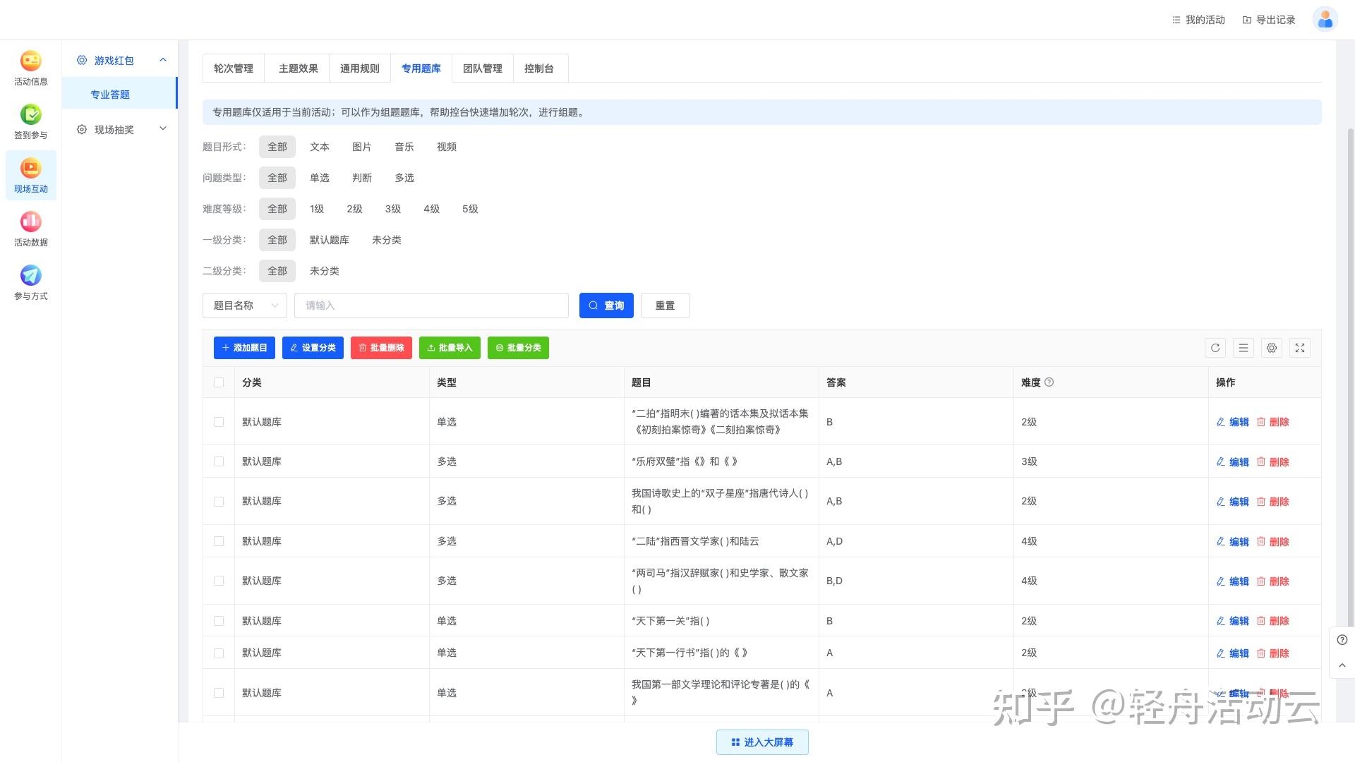Screen dimensions: 1355x762
Task: Open the 活动数据 sidebar icon
Action: [x=31, y=229]
